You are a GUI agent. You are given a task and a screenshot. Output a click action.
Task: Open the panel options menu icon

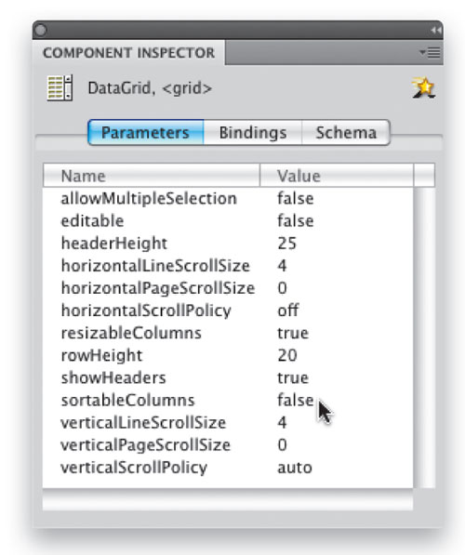click(x=430, y=53)
